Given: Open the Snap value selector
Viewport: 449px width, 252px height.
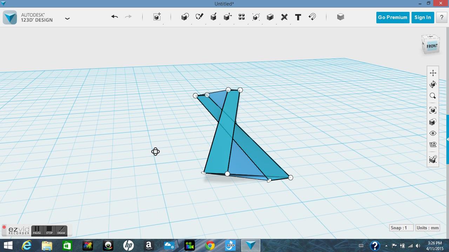Looking at the screenshot, I should point(401,227).
